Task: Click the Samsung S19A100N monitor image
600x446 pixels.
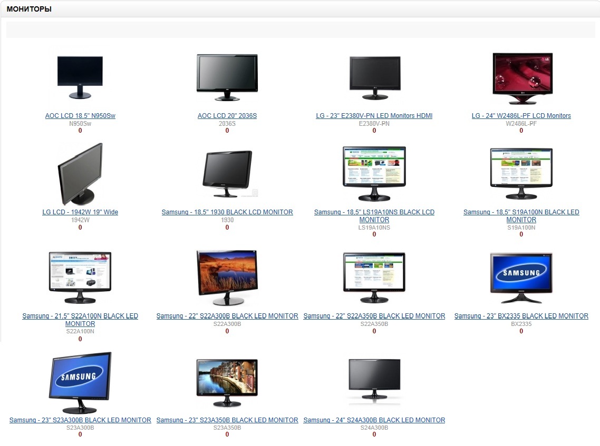Action: point(521,174)
